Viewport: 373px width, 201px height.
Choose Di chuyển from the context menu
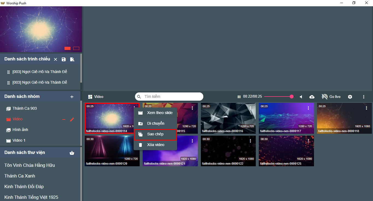pyautogui.click(x=155, y=123)
